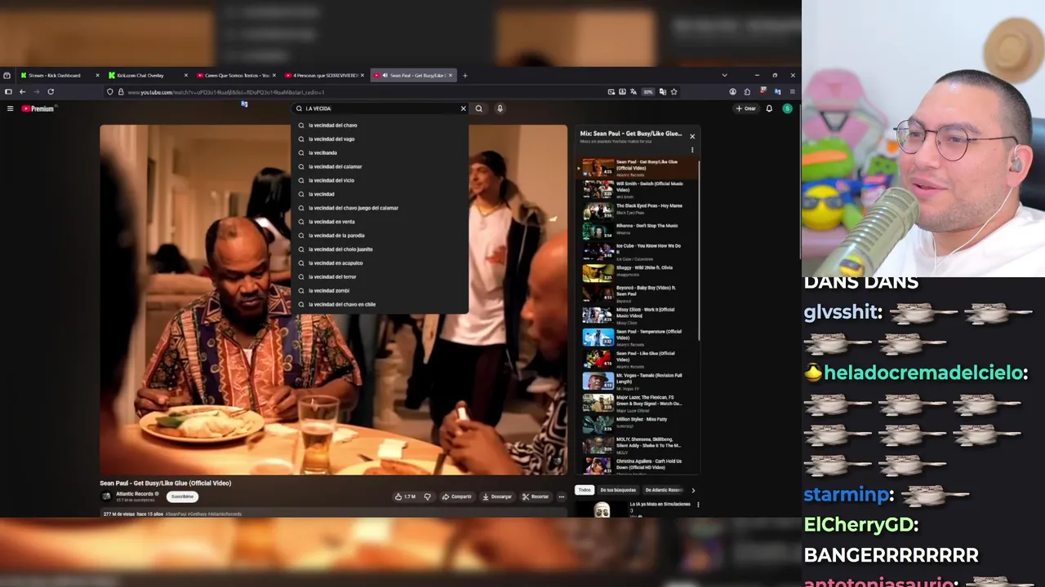
Task: Download the video via Descargar
Action: pos(497,497)
